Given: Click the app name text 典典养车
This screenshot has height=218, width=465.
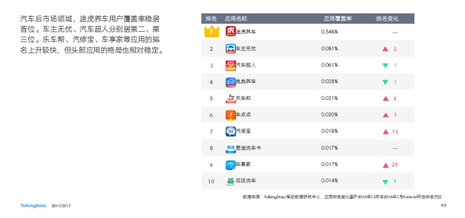Looking at the screenshot, I should [x=246, y=81].
